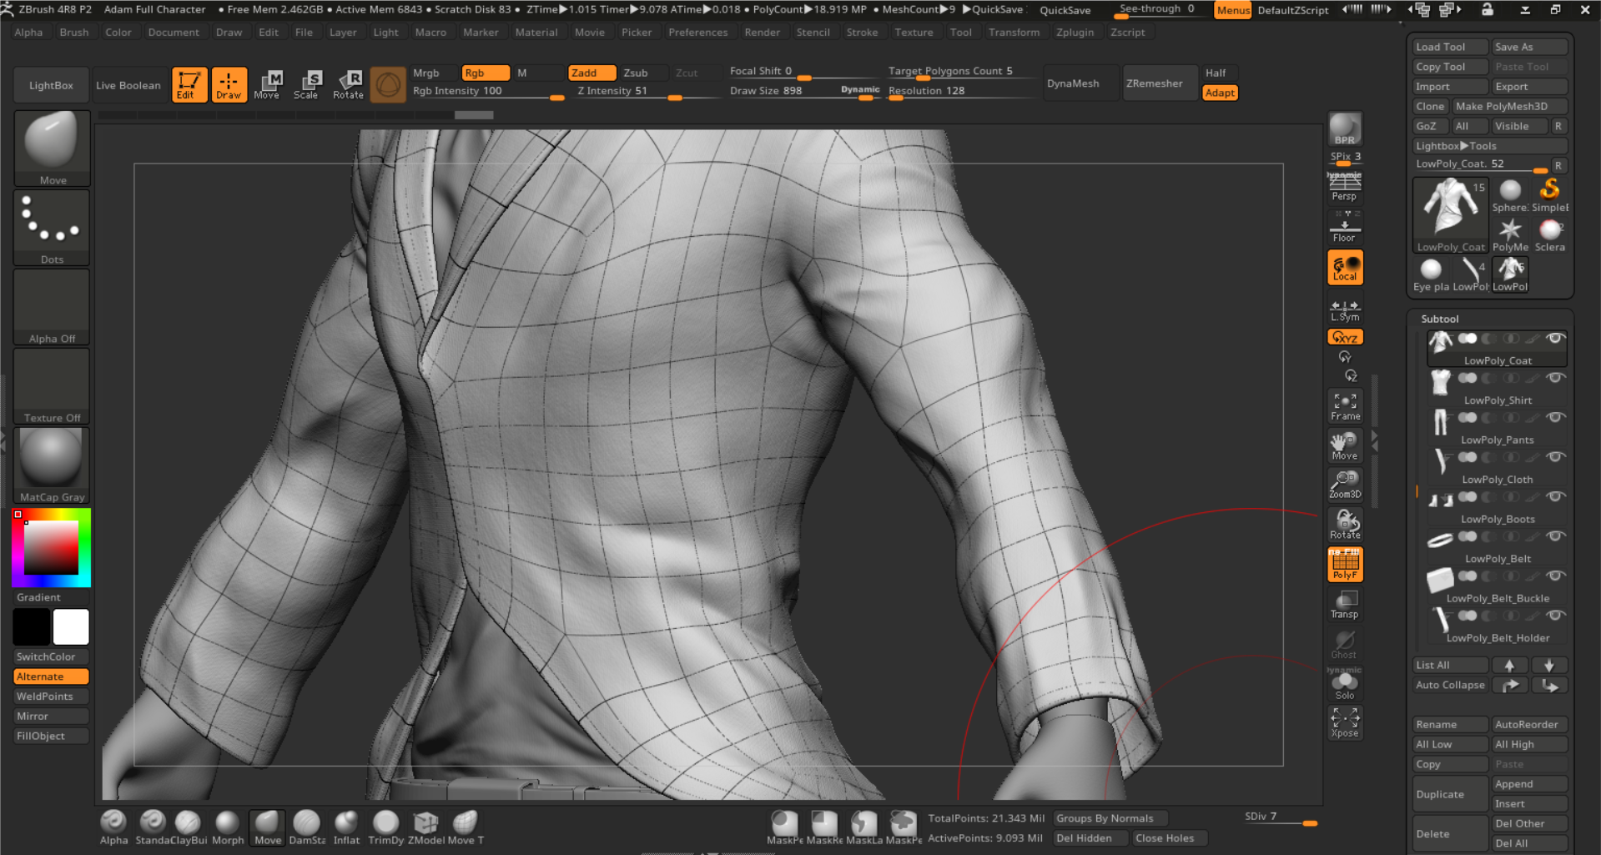Viewport: 1601px width, 855px height.
Task: Click the Load Tool button
Action: click(1450, 47)
